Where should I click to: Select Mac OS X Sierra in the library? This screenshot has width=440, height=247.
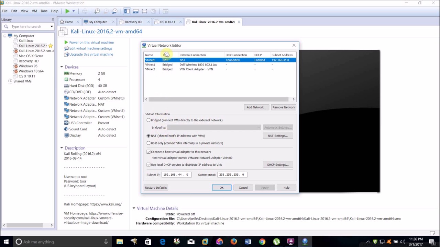click(31, 56)
